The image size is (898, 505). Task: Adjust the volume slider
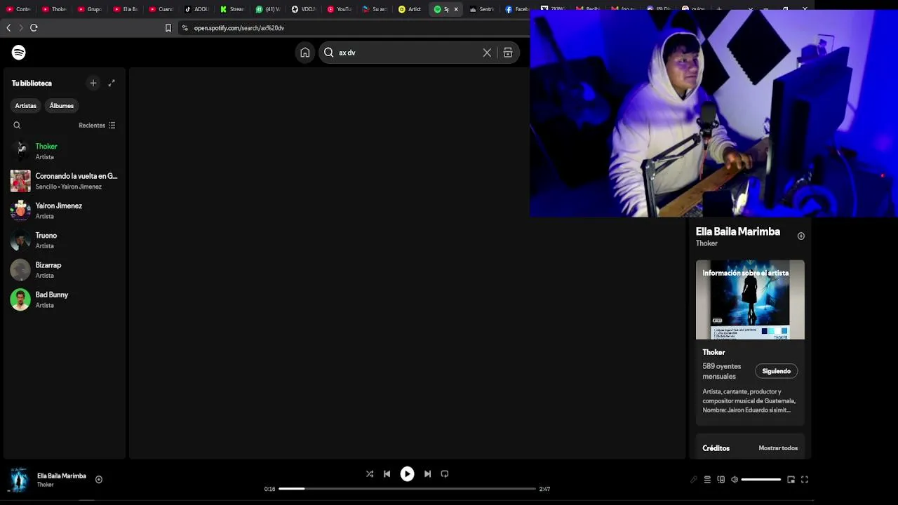pyautogui.click(x=761, y=480)
